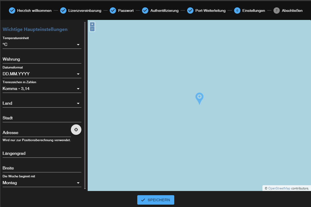The height and width of the screenshot is (207, 311).
Task: Zoom in the map with plus button
Action: 92,24
